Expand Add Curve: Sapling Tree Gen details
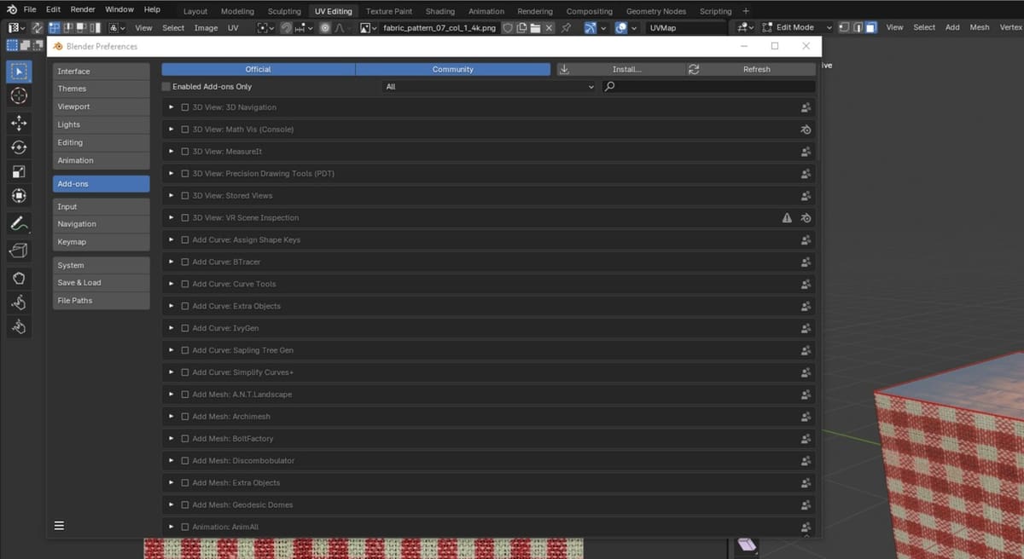The width and height of the screenshot is (1024, 559). (172, 350)
